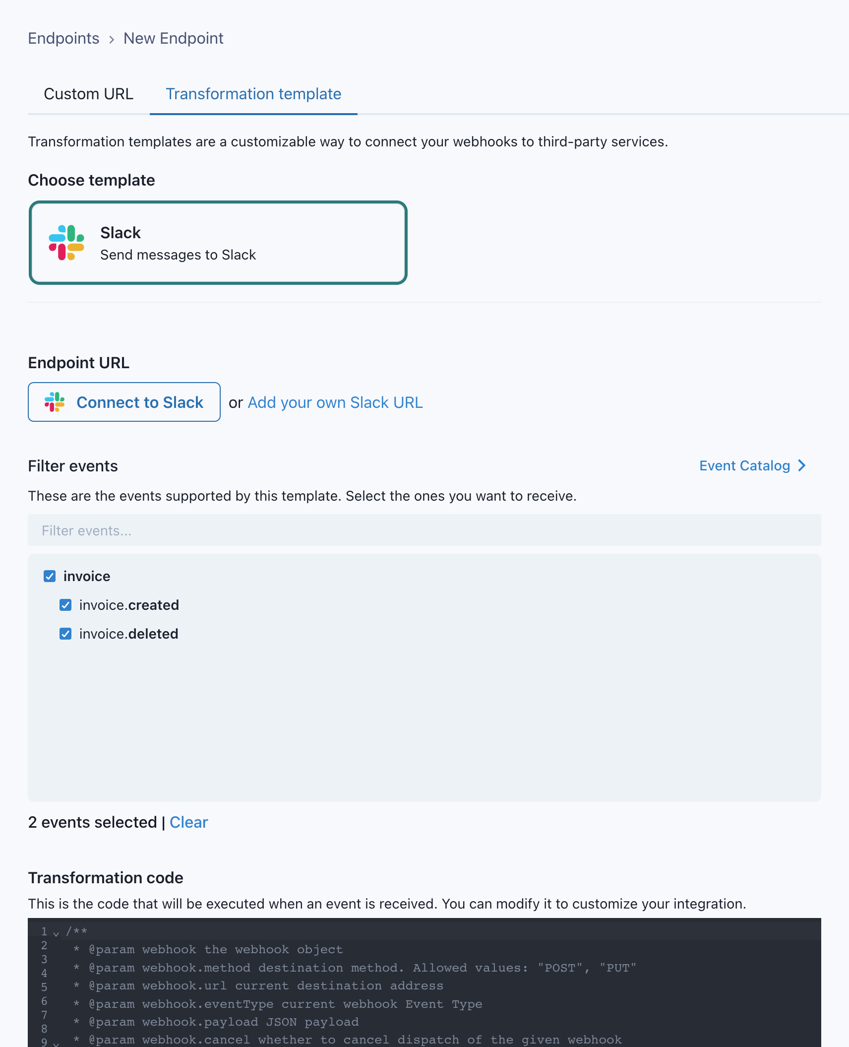Uncheck the invoice parent checkbox
This screenshot has height=1047, width=849.
[50, 576]
